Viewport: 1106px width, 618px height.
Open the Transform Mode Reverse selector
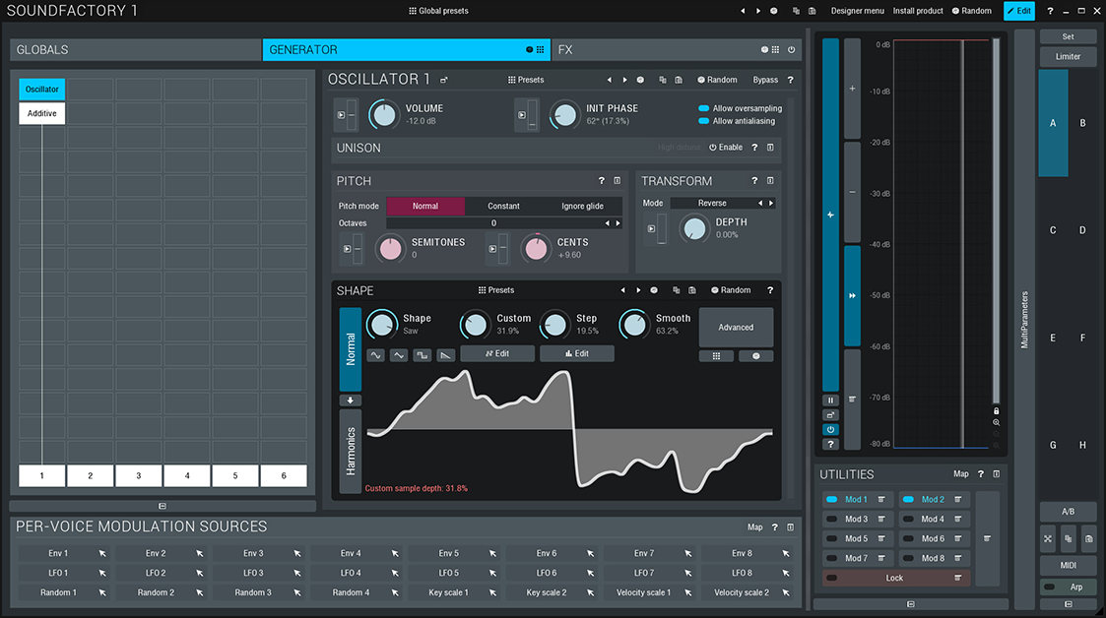coord(712,203)
